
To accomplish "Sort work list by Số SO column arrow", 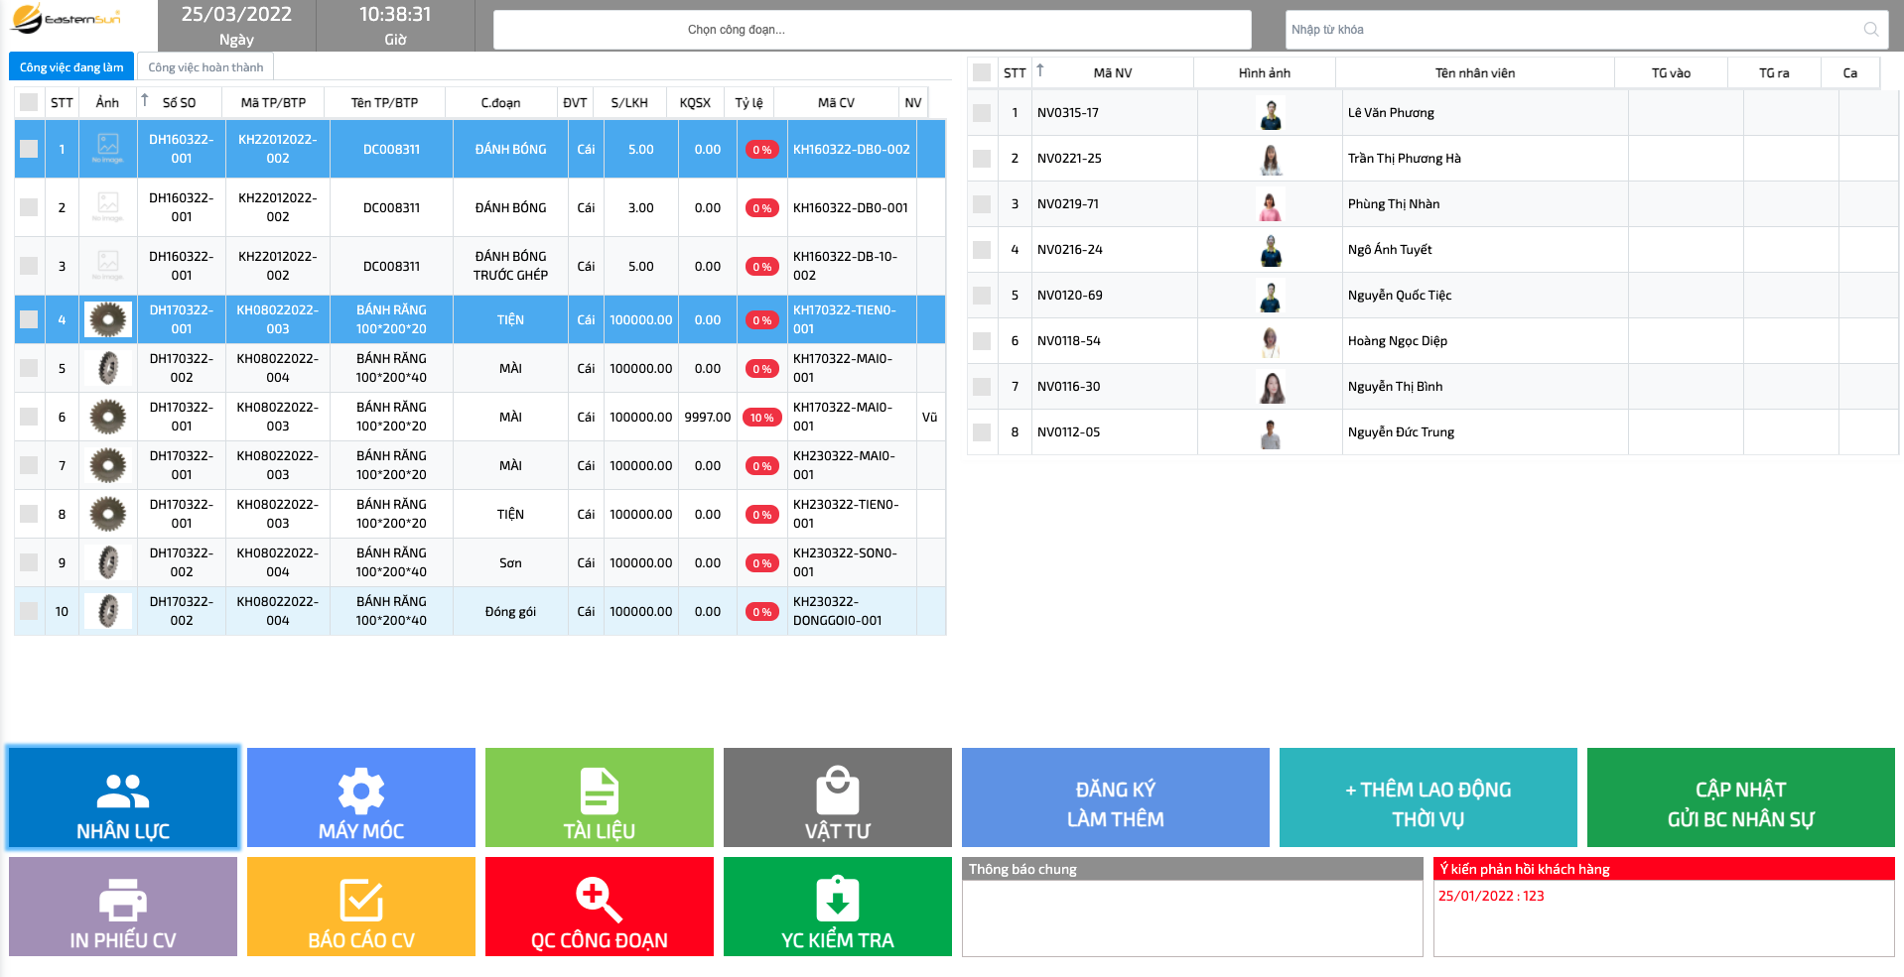I will 145,100.
